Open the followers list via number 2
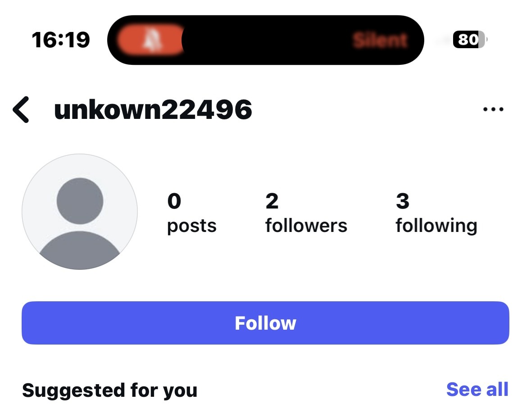The width and height of the screenshot is (531, 413). [272, 201]
